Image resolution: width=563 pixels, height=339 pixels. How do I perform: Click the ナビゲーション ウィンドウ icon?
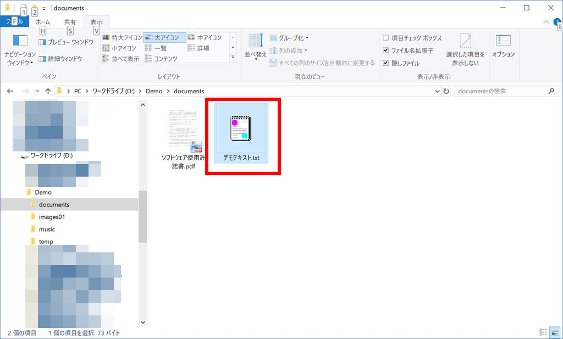[20, 41]
